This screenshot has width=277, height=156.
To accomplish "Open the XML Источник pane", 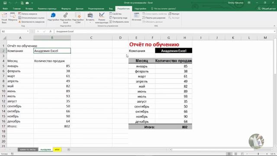I will tap(136, 17).
